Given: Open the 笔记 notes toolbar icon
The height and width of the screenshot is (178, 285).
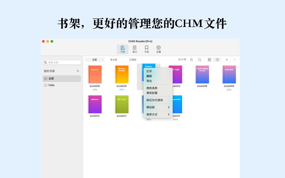Looking at the screenshot, I should (135, 49).
